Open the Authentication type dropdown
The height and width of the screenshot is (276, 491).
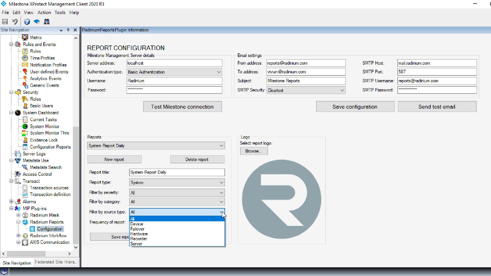coord(174,72)
